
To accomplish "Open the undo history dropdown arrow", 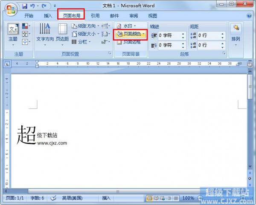I will (38, 6).
